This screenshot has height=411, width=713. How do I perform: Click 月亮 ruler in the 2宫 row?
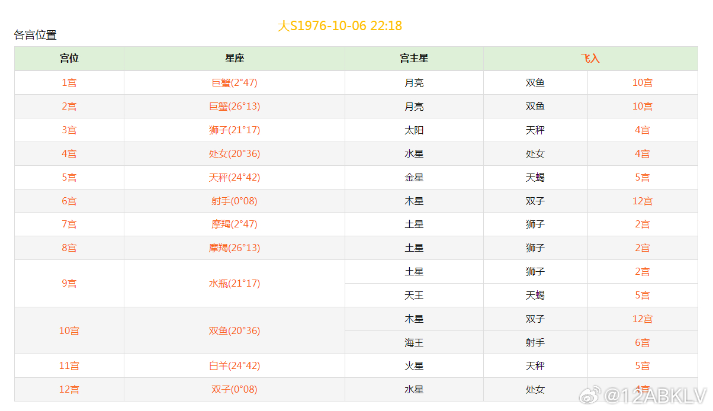click(x=414, y=107)
